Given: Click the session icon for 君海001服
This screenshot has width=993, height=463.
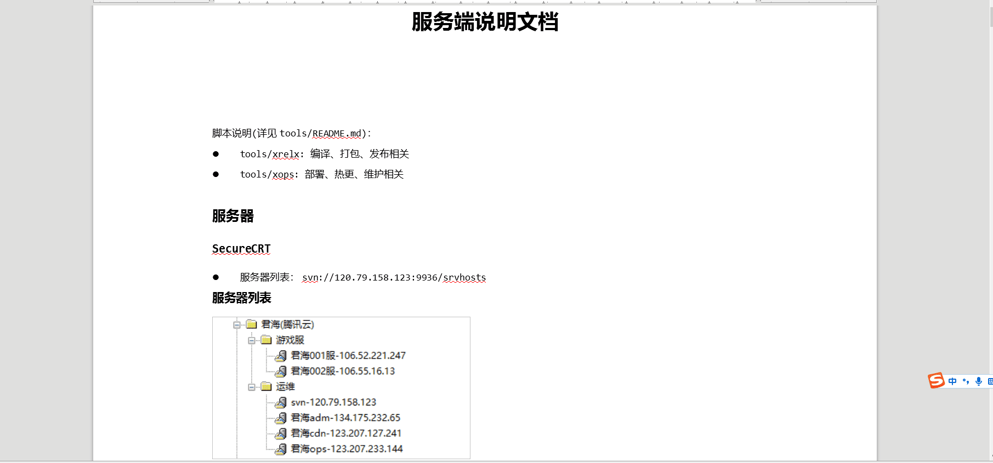Looking at the screenshot, I should pyautogui.click(x=281, y=356).
